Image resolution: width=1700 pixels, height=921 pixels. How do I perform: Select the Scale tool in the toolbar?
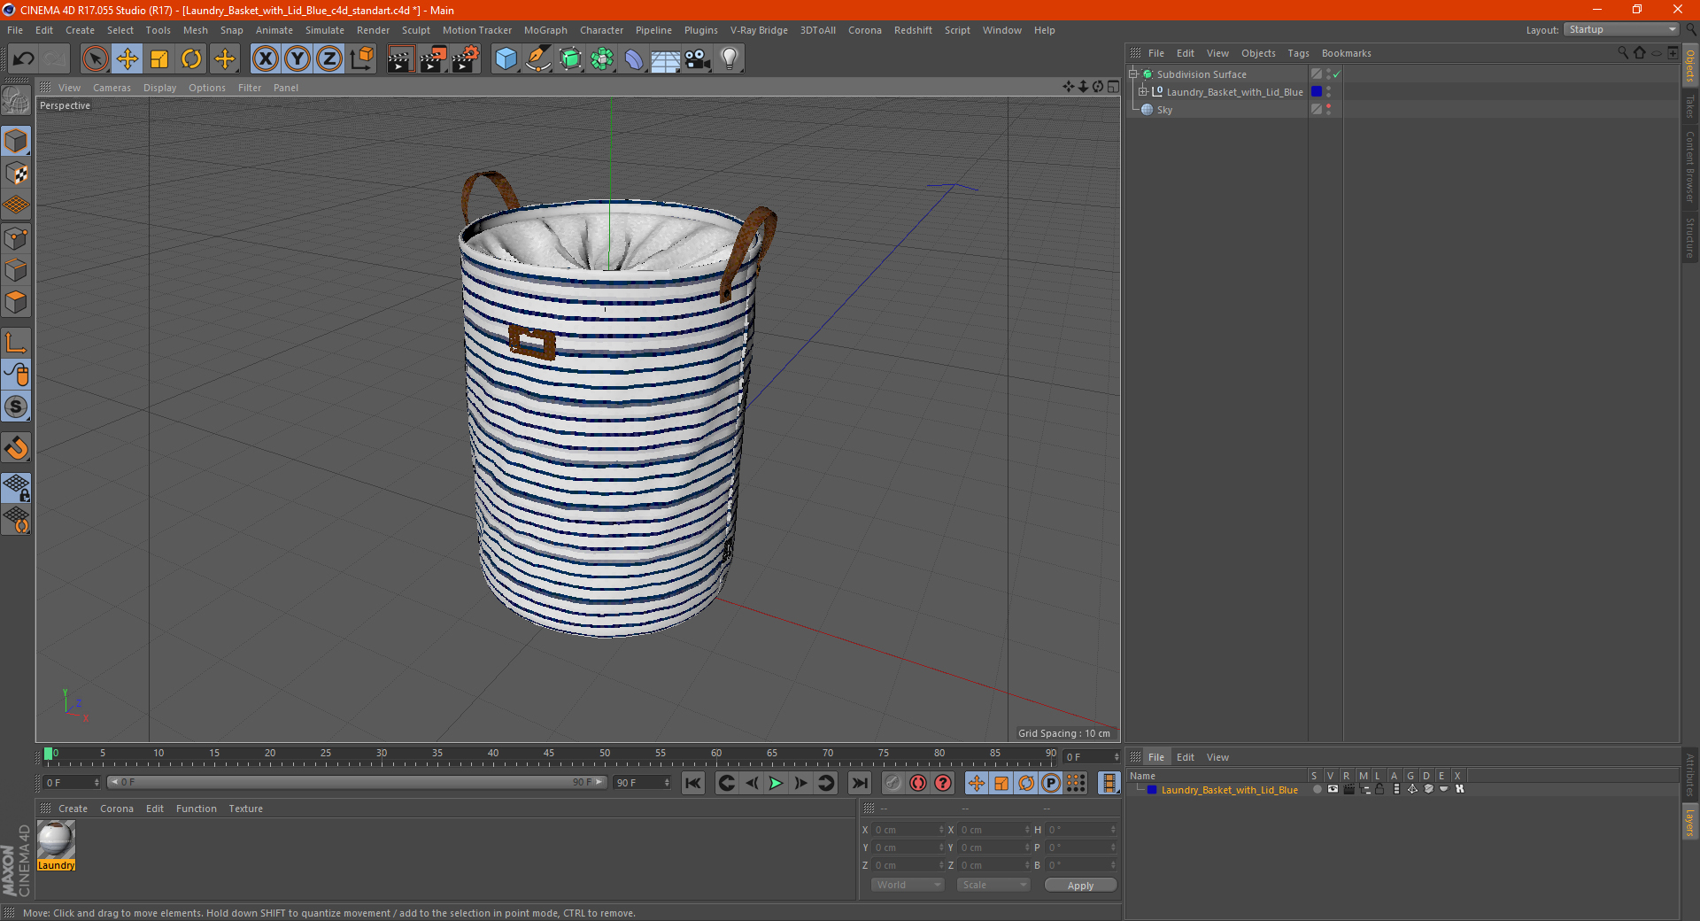tap(159, 59)
